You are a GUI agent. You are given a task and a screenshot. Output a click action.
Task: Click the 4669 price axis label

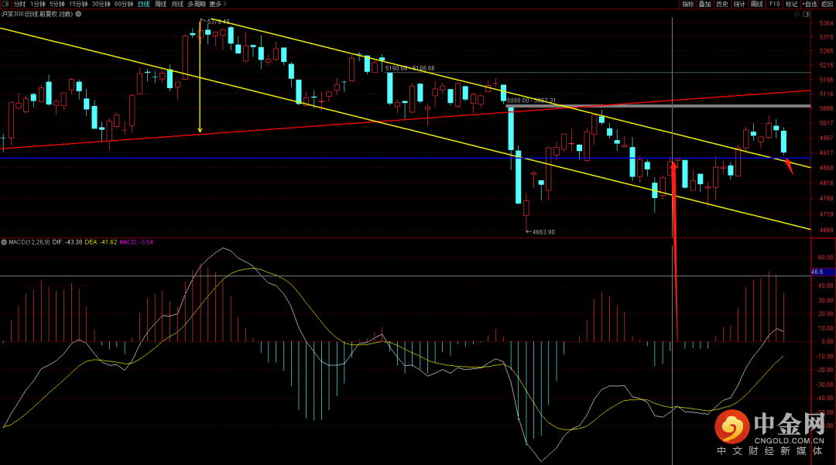coord(827,230)
